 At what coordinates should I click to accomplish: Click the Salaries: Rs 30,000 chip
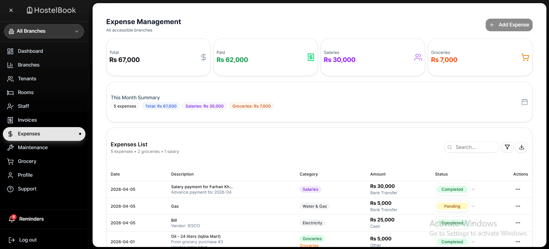[204, 106]
